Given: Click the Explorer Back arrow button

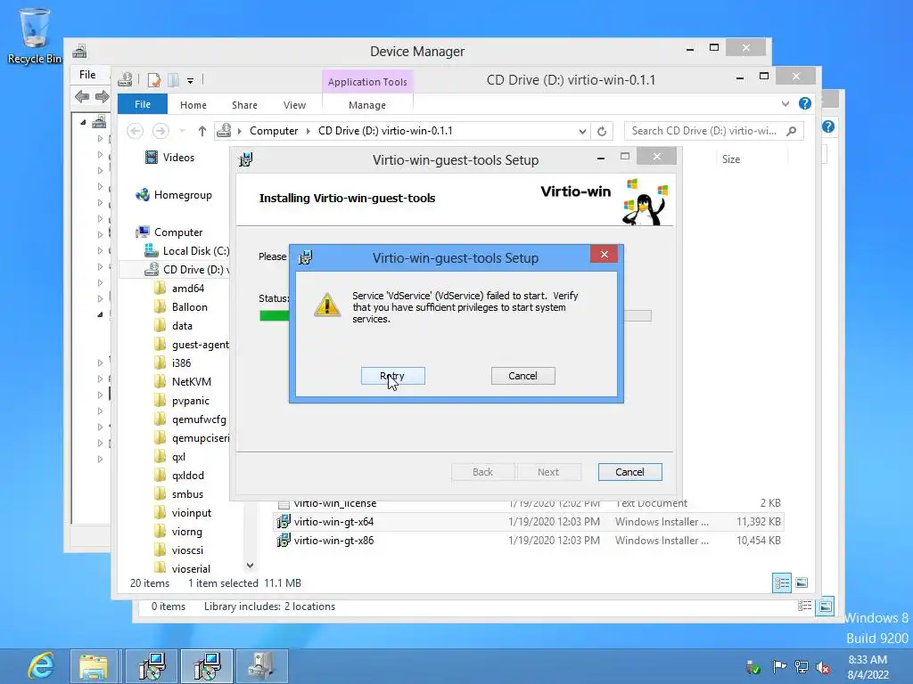Looking at the screenshot, I should click(136, 131).
